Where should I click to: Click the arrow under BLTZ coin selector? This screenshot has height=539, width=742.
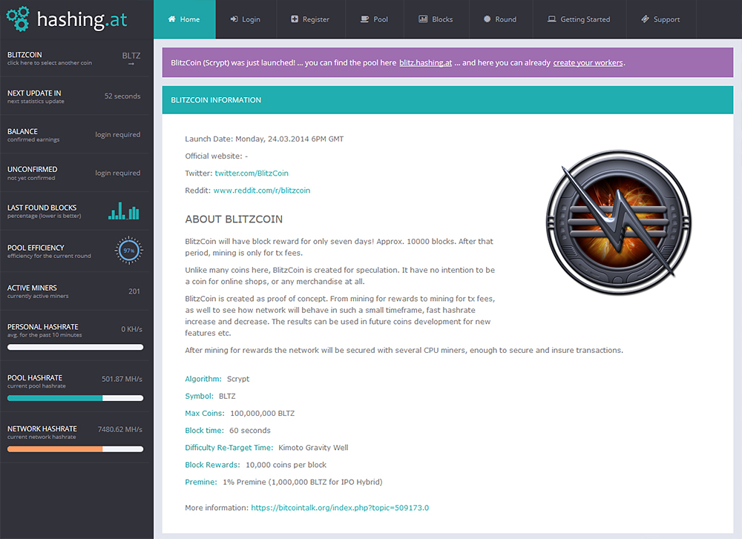[x=131, y=64]
